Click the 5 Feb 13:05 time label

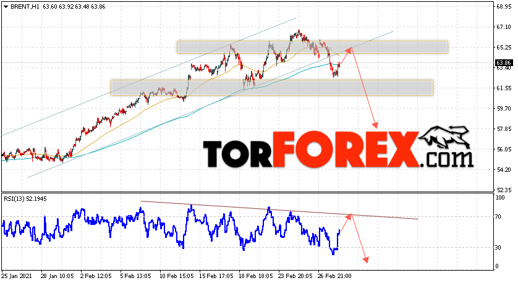tap(136, 276)
